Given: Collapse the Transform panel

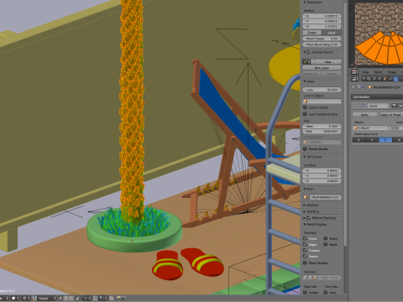Looking at the screenshot, I should [305, 3].
